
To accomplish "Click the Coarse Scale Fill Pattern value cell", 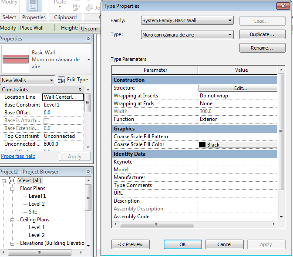I will [238, 137].
